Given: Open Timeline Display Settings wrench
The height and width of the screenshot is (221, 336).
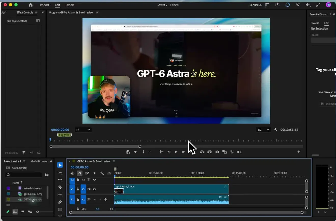Looking at the screenshot, I should tap(102, 173).
